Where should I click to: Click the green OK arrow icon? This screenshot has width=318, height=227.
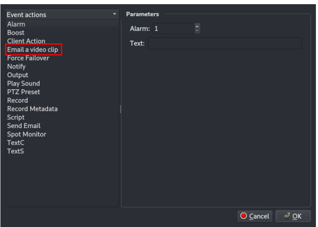tap(287, 215)
